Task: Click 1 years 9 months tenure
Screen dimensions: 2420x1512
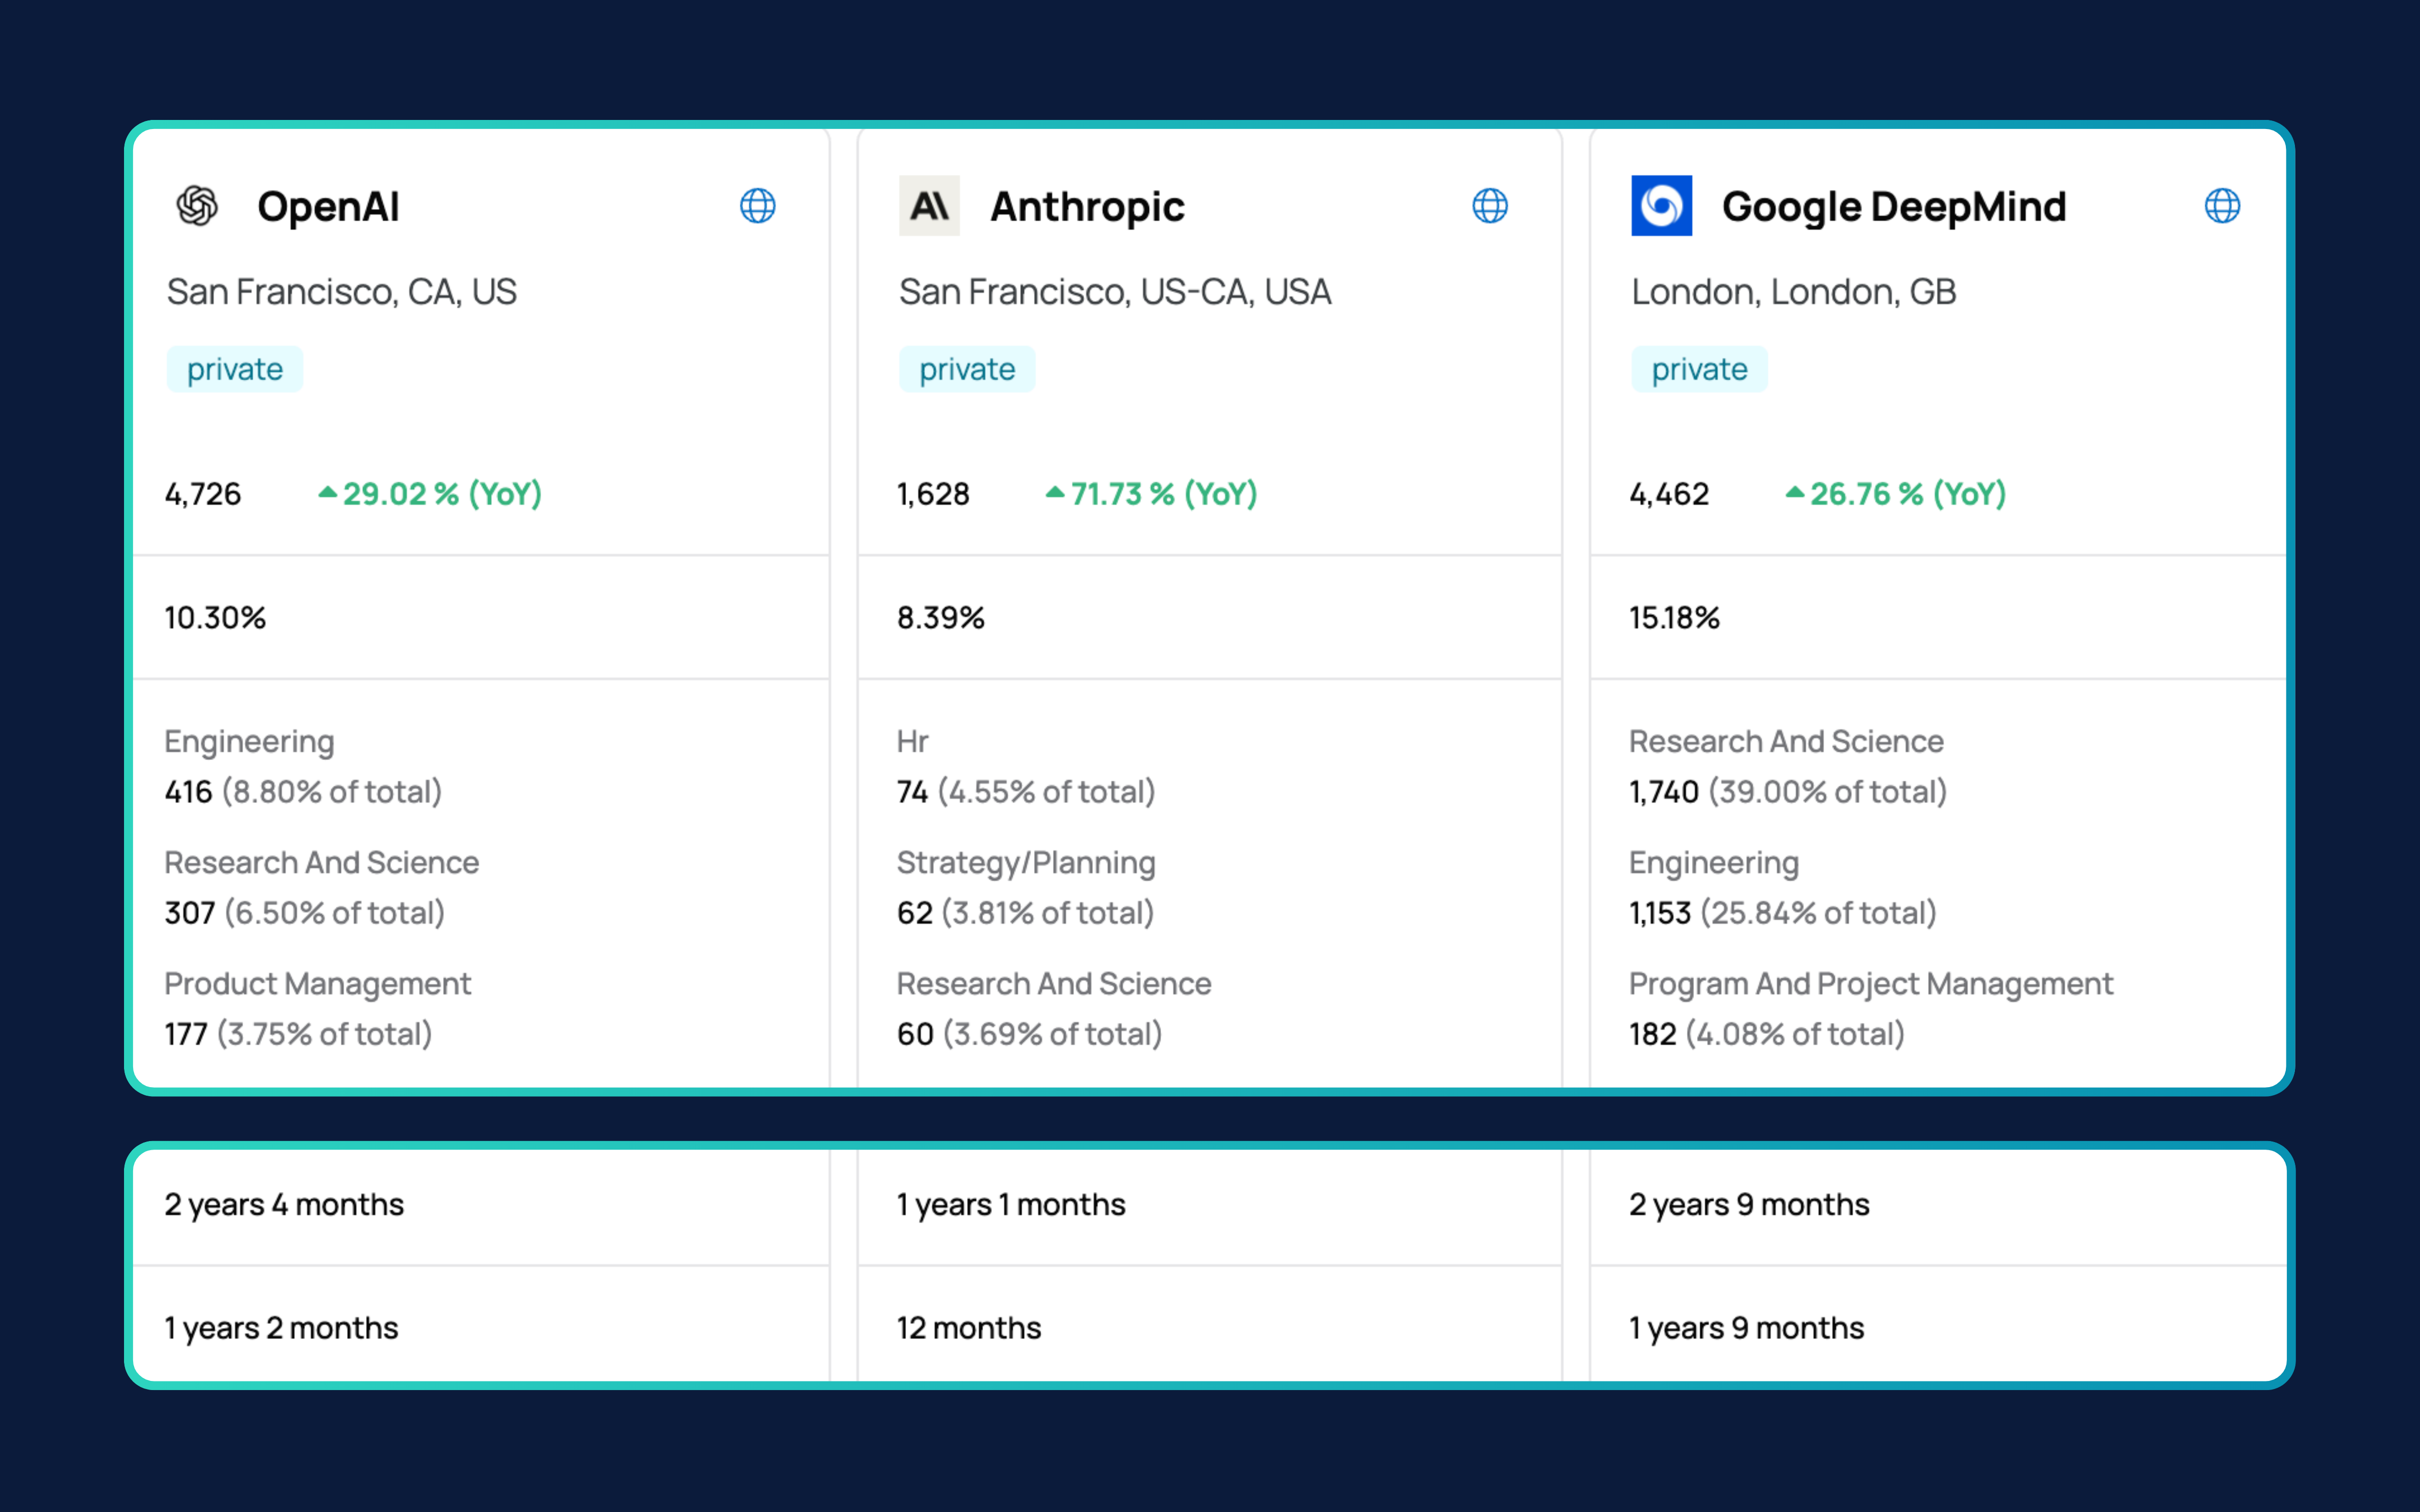Action: [x=1747, y=1328]
